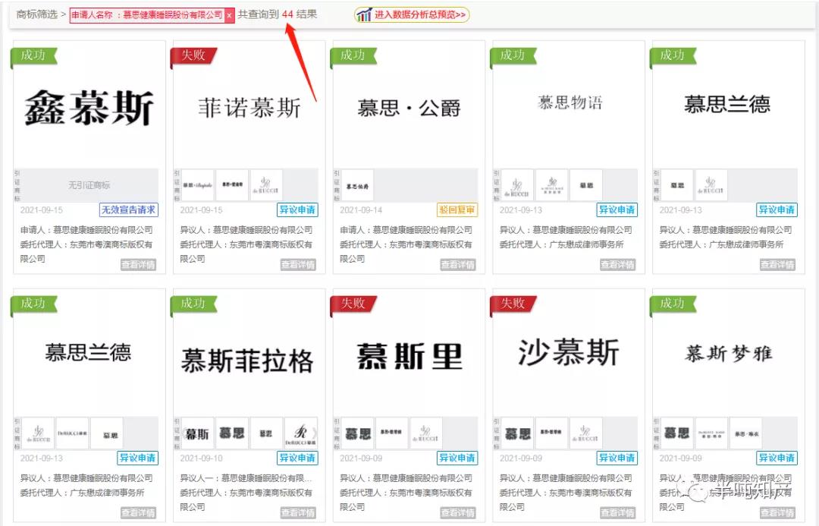Go to the 商标筛选 breadcrumb
This screenshot has width=819, height=526.
36,14
